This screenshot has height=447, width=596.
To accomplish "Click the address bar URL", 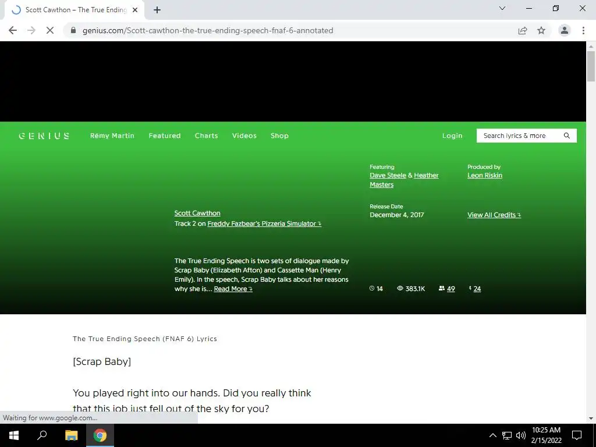I will tap(208, 30).
